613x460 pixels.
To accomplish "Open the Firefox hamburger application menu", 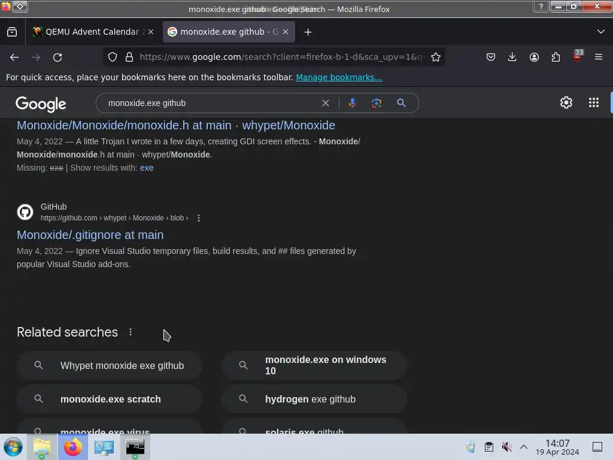I will pos(599,57).
